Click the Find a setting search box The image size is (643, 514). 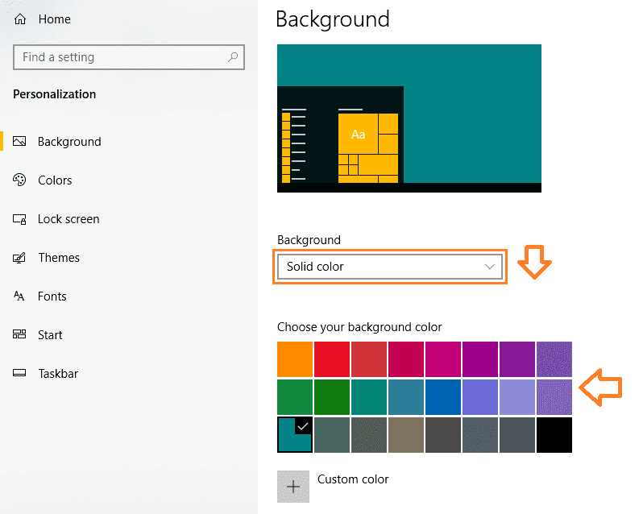[129, 57]
